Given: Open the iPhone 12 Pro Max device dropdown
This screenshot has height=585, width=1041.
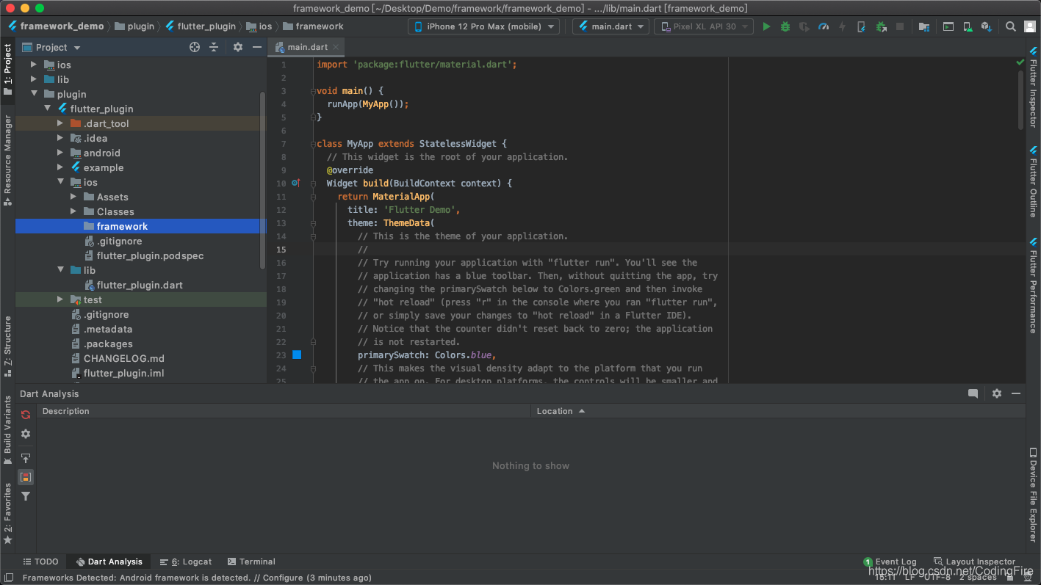Looking at the screenshot, I should (483, 26).
